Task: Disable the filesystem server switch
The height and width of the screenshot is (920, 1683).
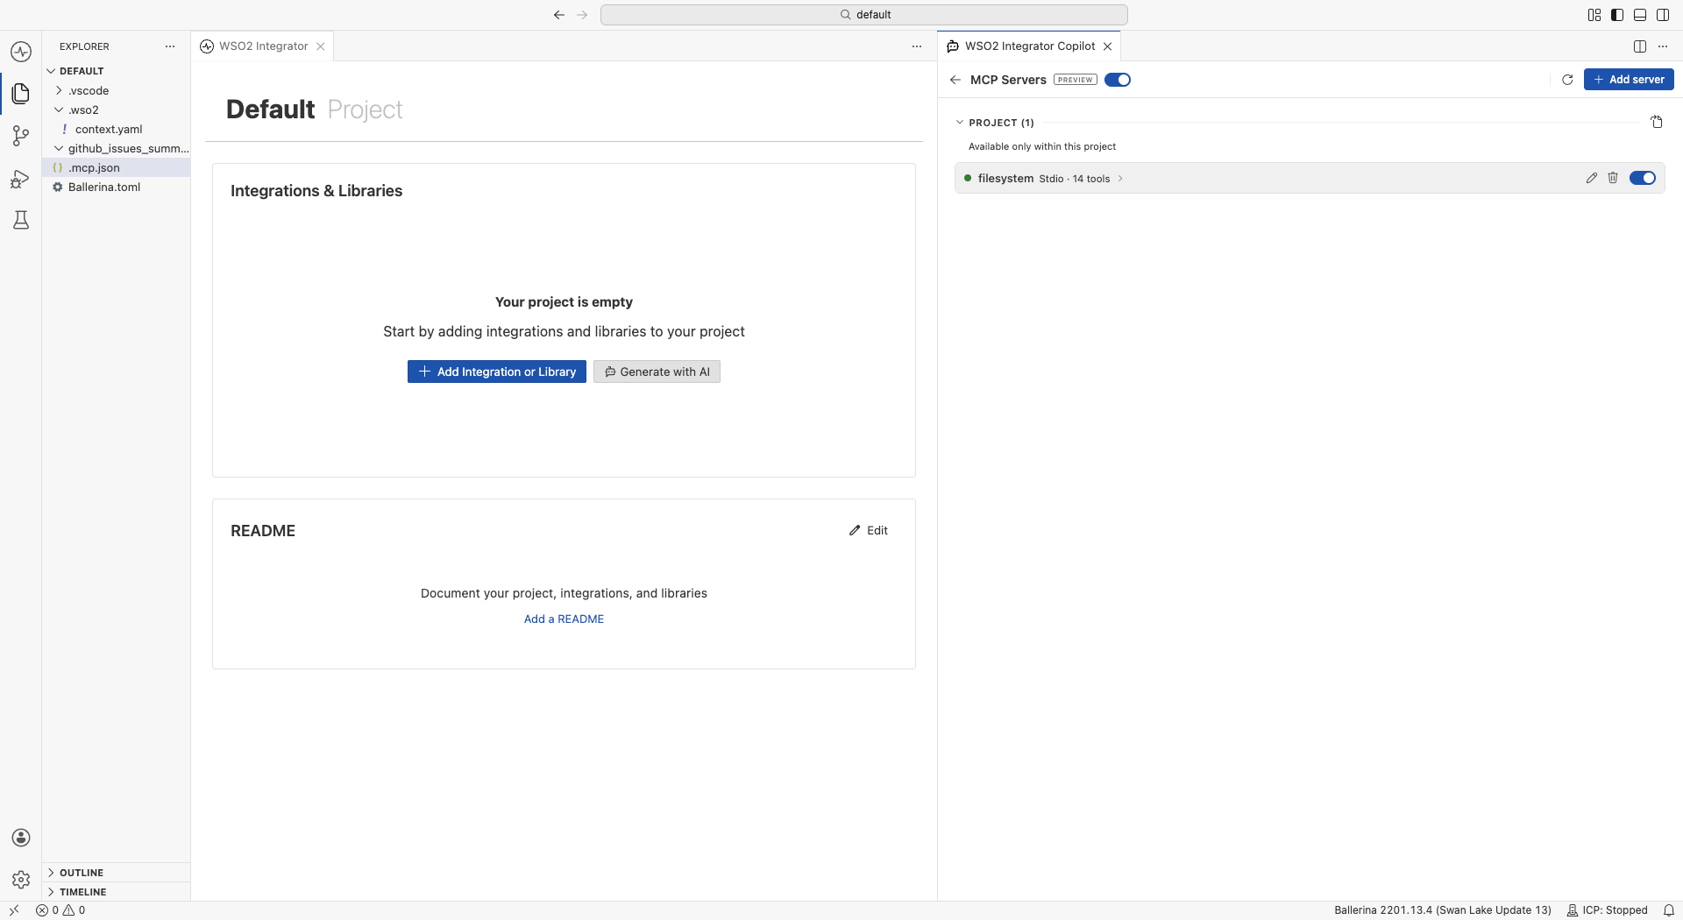Action: coord(1643,178)
